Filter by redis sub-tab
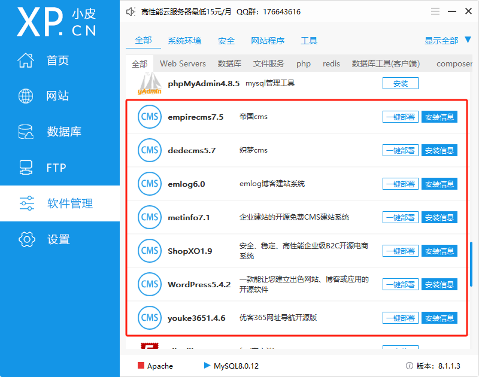The height and width of the screenshot is (377, 479). 331,64
